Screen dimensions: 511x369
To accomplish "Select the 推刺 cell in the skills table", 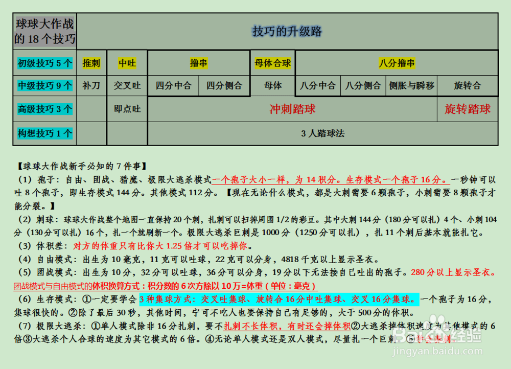I will tap(91, 62).
